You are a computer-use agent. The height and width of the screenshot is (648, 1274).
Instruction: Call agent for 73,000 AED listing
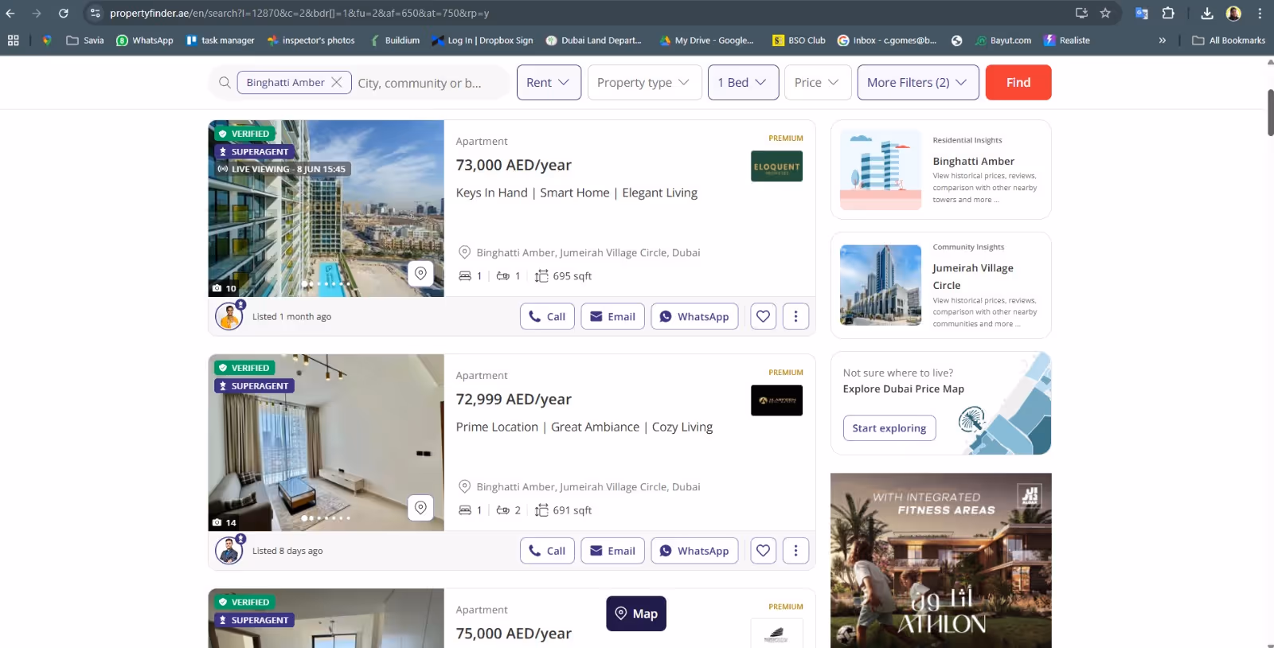pyautogui.click(x=547, y=316)
